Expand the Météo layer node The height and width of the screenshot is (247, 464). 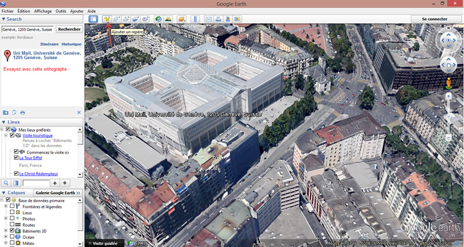6,243
